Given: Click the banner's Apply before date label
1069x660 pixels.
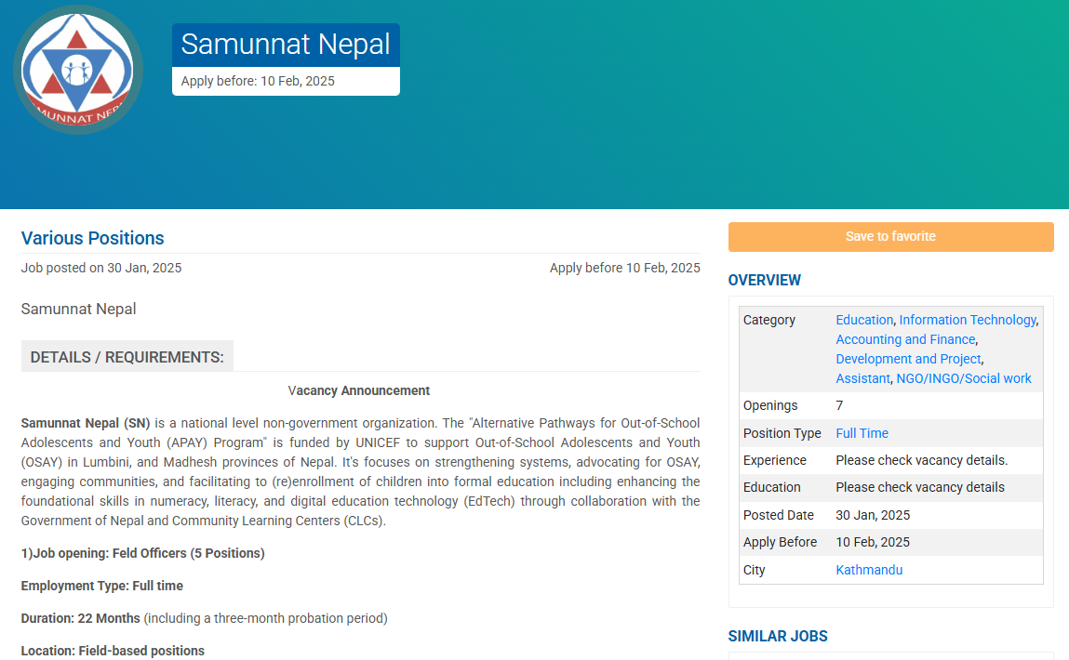Looking at the screenshot, I should 258,81.
